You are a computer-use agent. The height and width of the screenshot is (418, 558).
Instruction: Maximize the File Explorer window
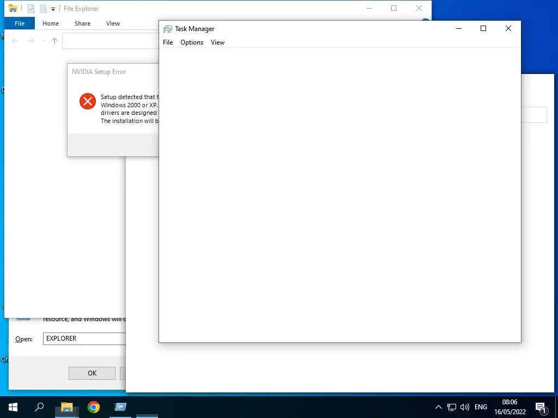[x=394, y=8]
